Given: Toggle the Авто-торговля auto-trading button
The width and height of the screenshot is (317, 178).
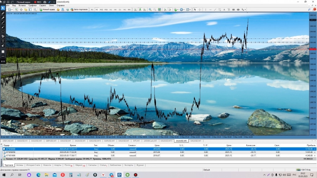Looking at the screenshot, I should click(79, 9).
